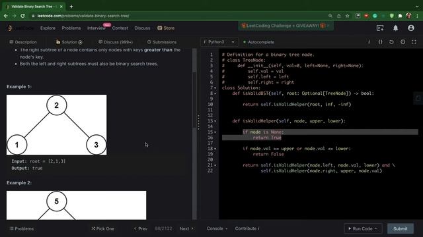Image resolution: width=423 pixels, height=237 pixels.
Task: Collapse code fold at line 21
Action: point(215,165)
